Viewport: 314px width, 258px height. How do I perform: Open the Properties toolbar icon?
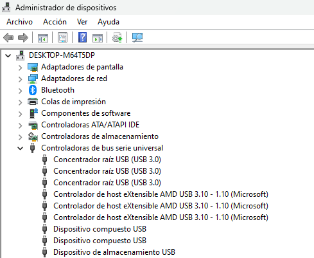[62, 38]
